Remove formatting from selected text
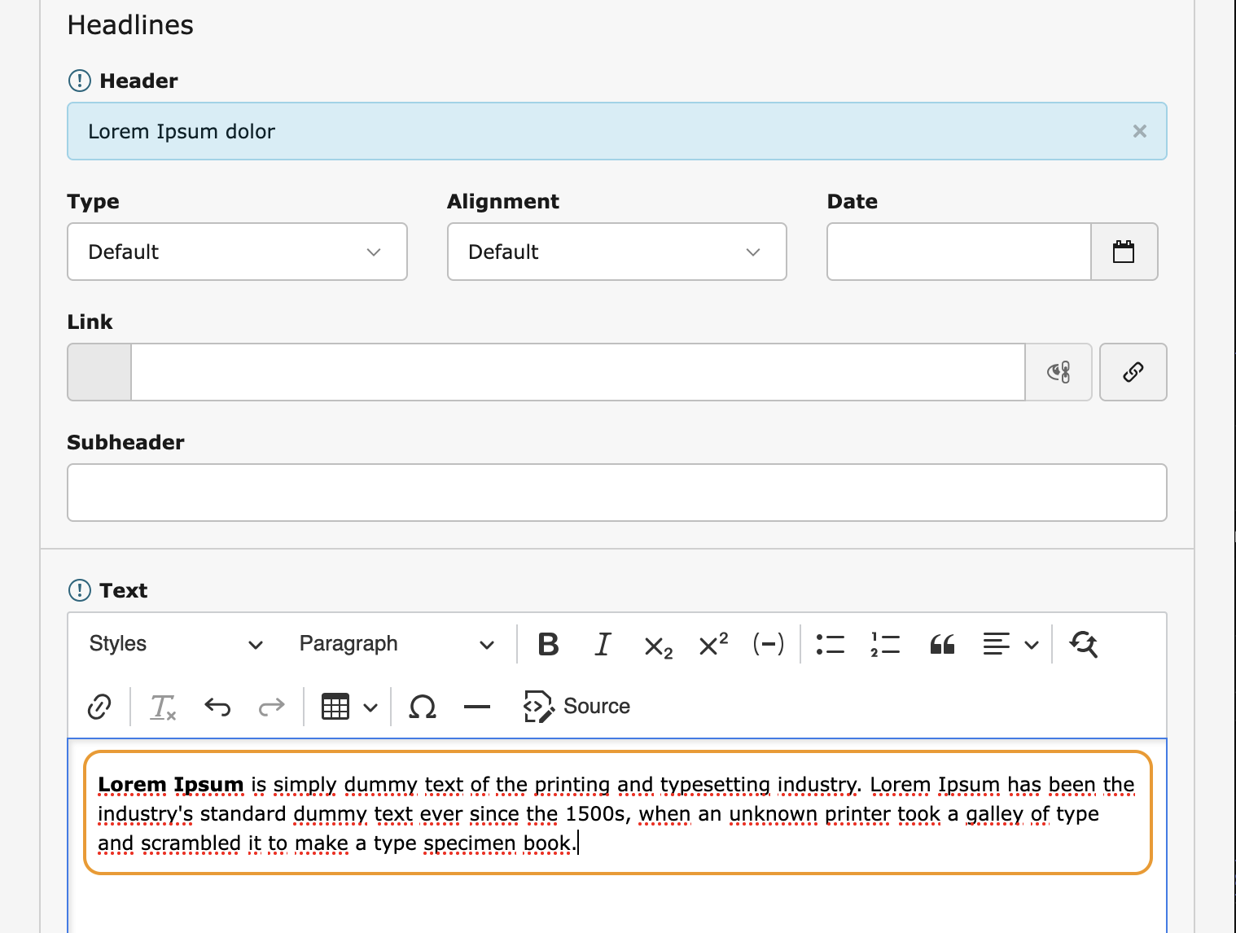1236x933 pixels. point(163,706)
